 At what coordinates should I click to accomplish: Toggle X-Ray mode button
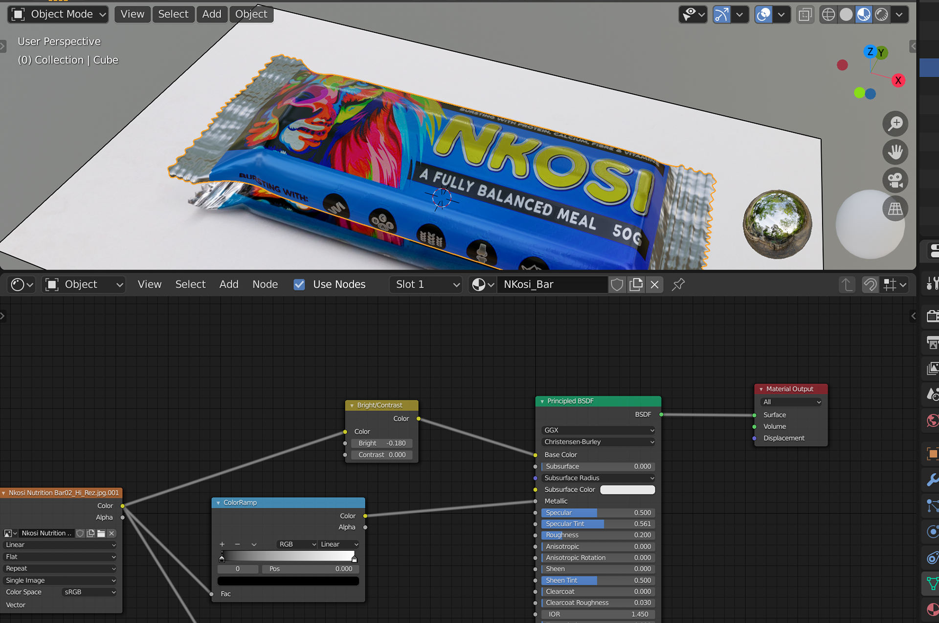tap(805, 14)
